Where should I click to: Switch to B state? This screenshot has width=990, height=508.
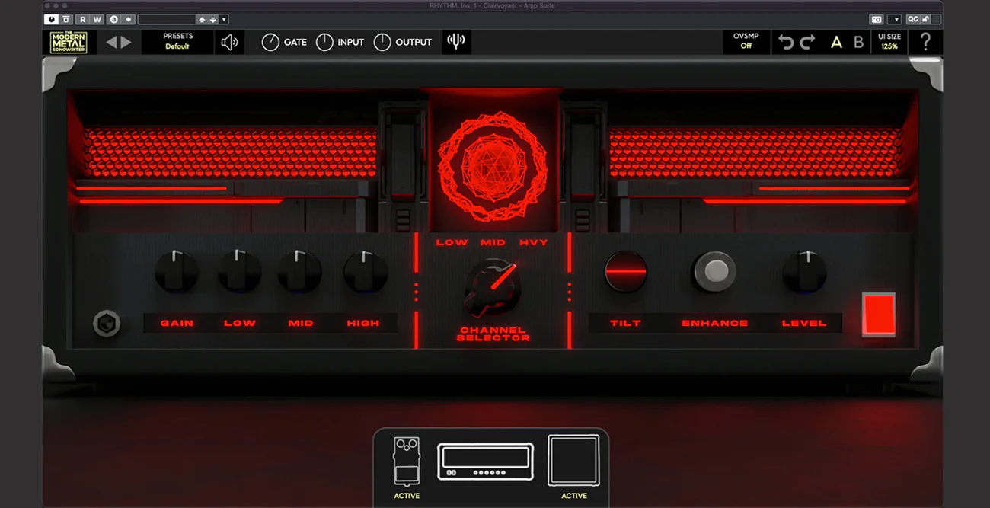click(859, 43)
